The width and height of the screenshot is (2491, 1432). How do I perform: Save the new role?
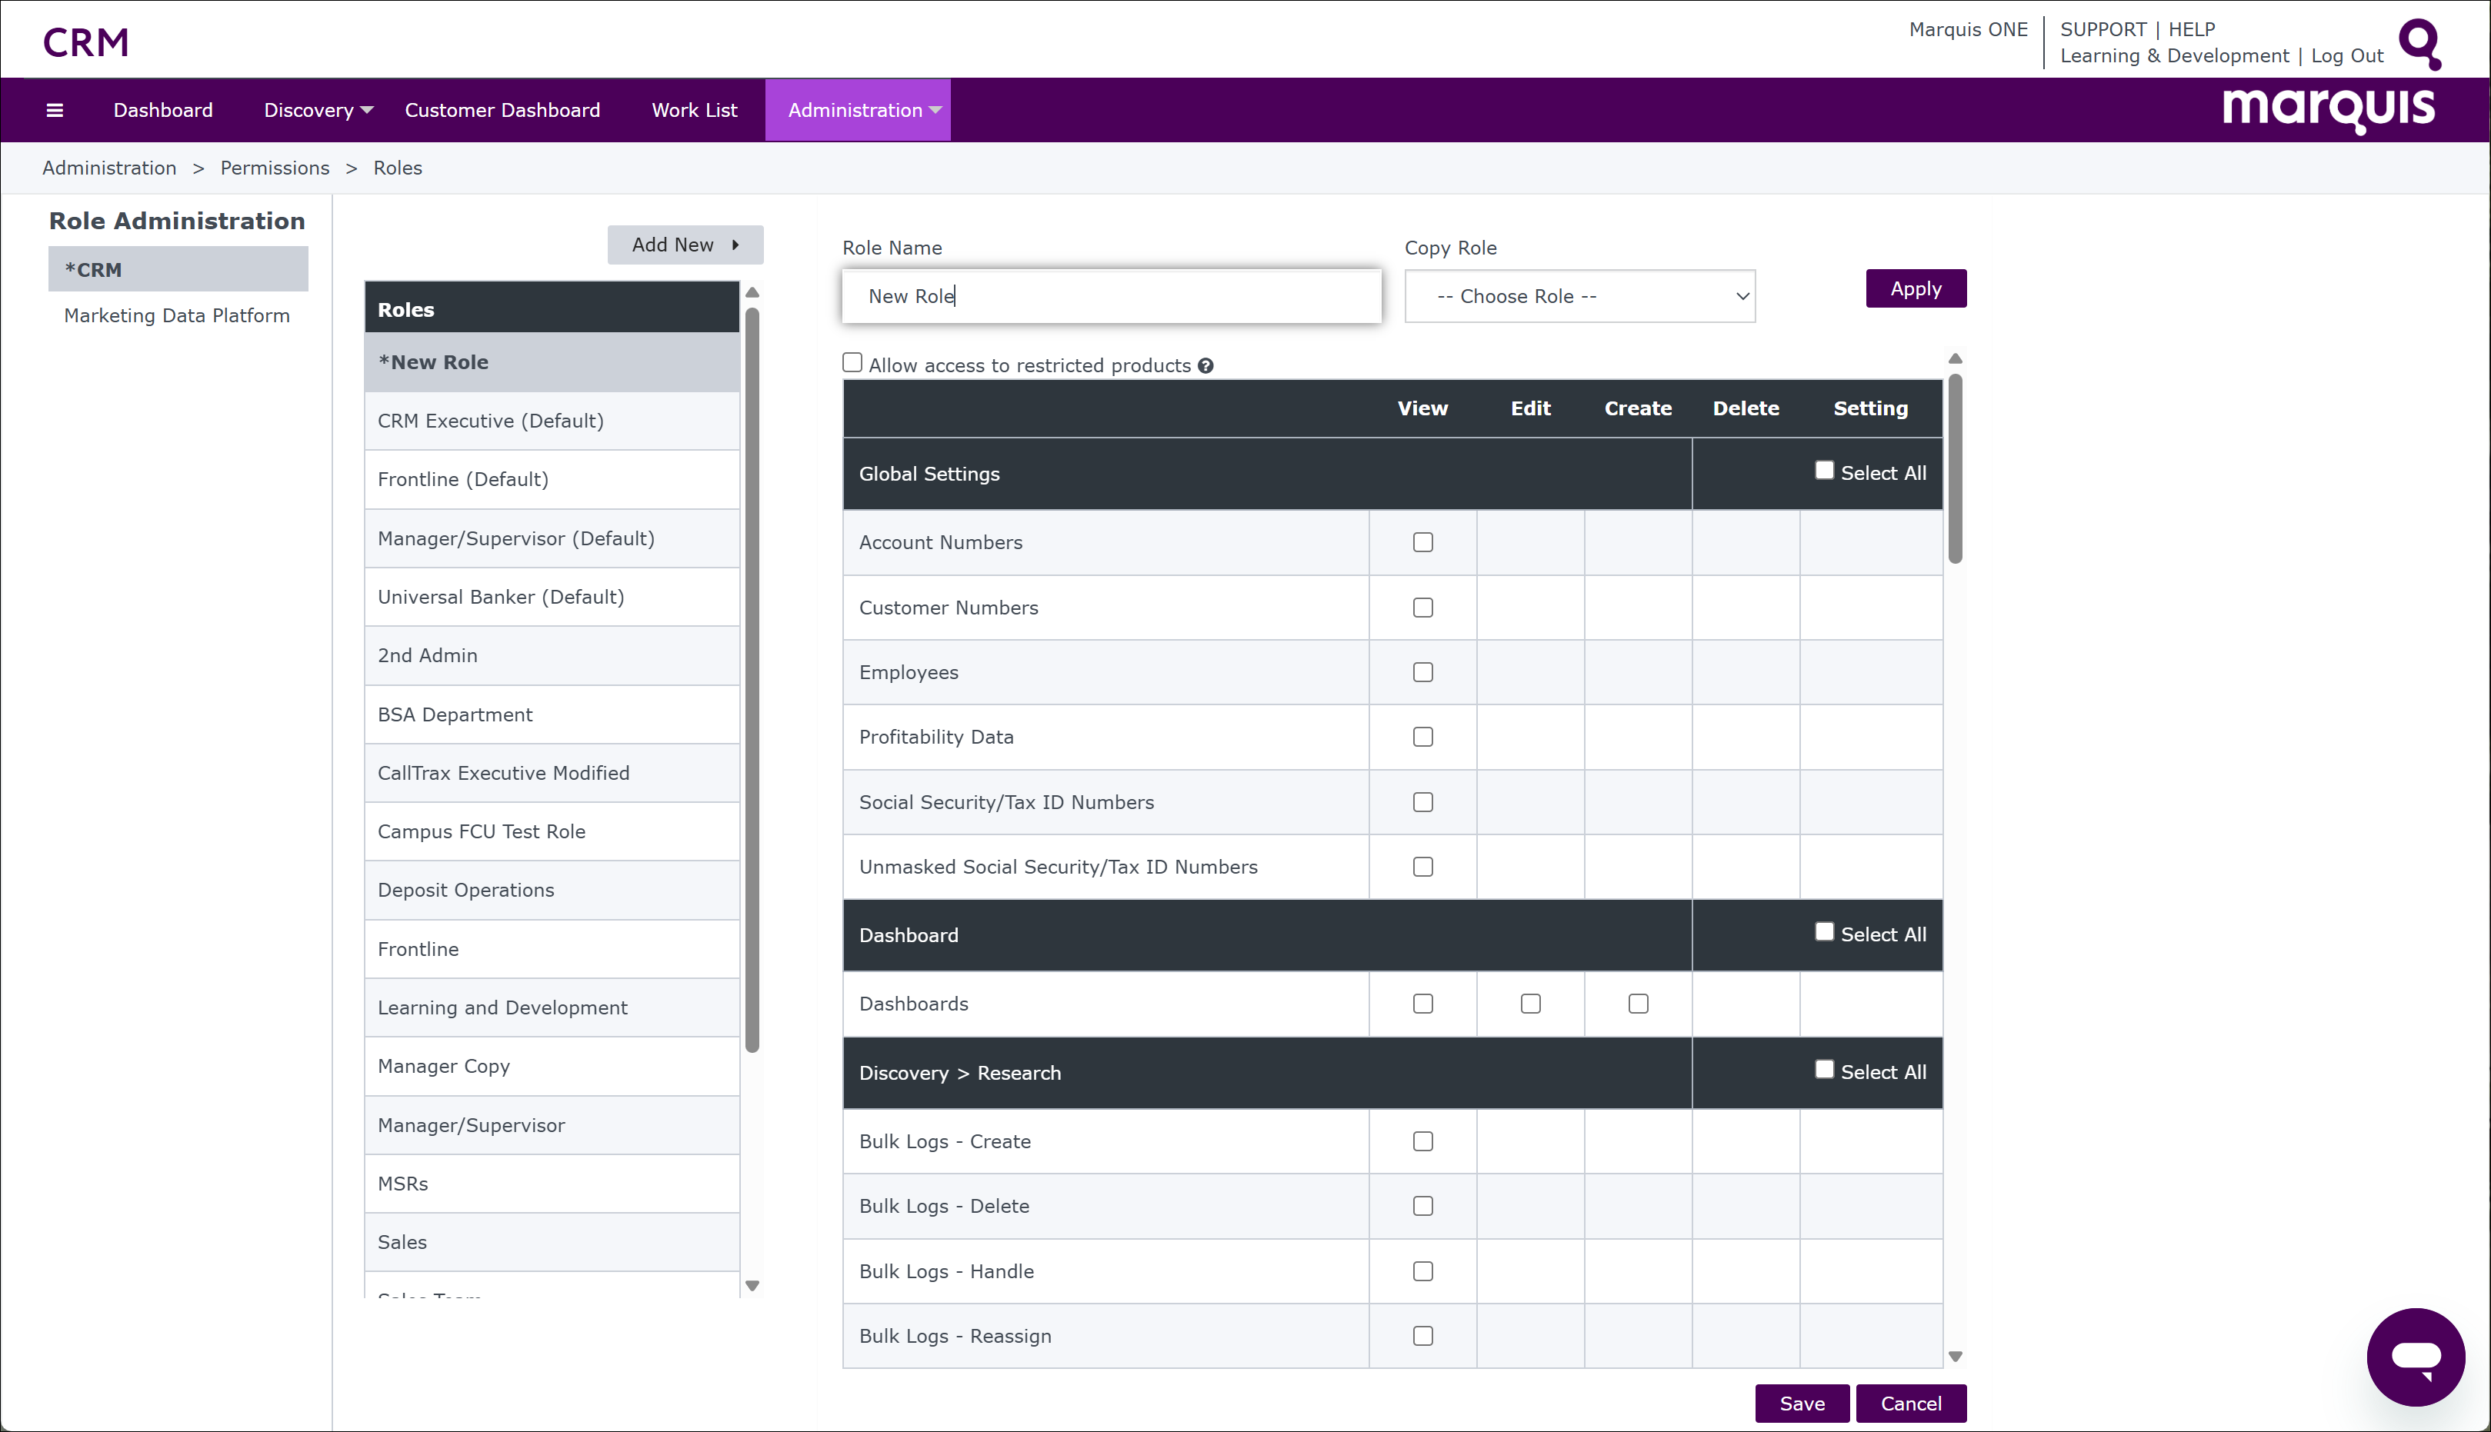point(1802,1404)
